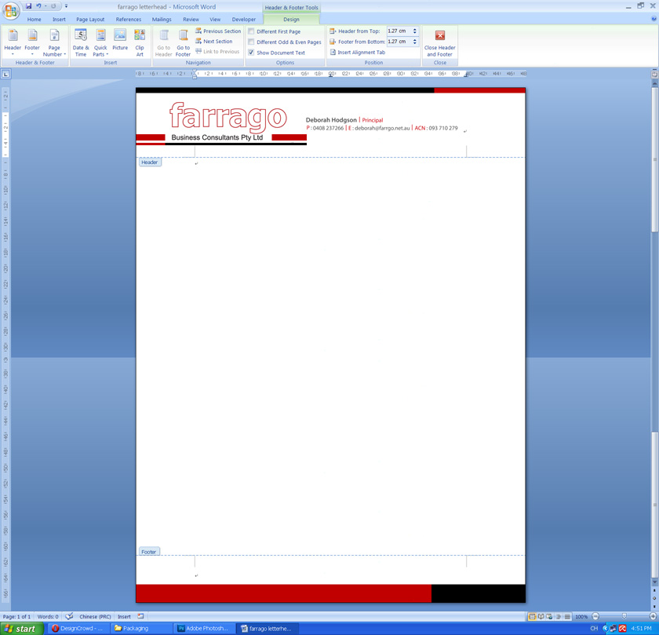Go to Previous Section
The image size is (659, 635).
pos(218,31)
